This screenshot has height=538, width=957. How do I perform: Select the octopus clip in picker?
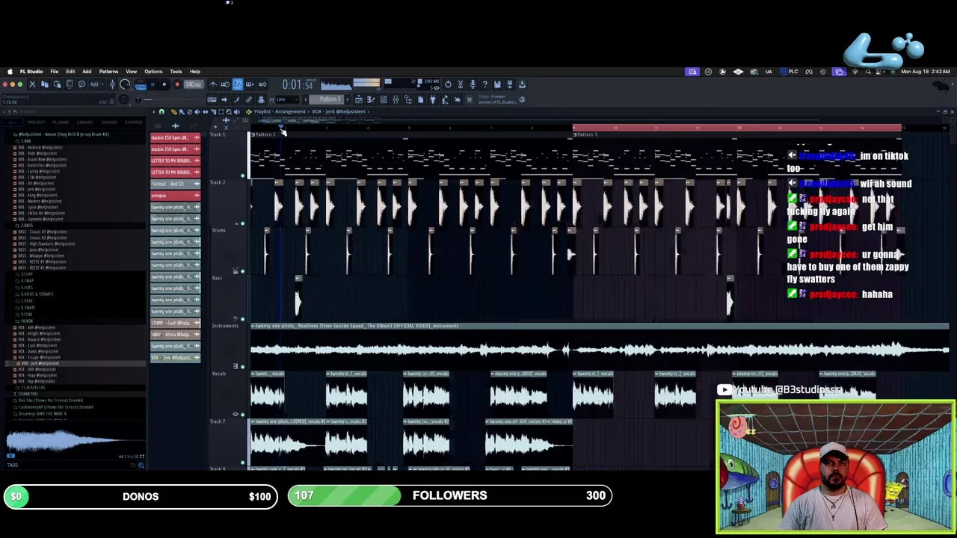click(x=175, y=196)
